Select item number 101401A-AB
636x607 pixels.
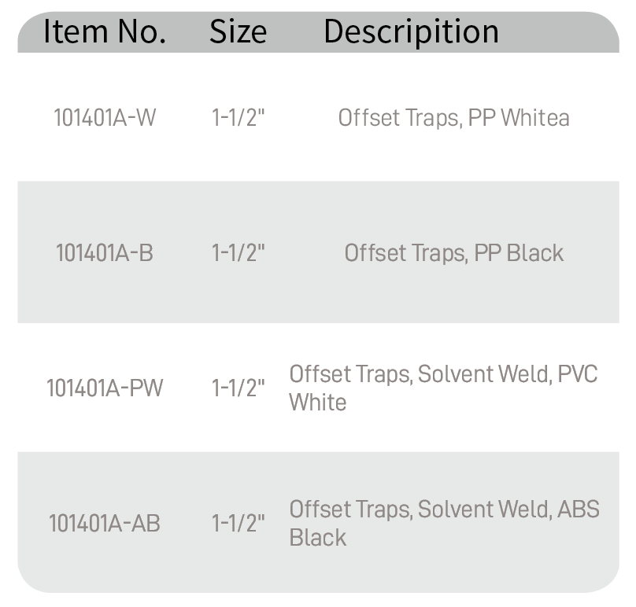click(105, 523)
